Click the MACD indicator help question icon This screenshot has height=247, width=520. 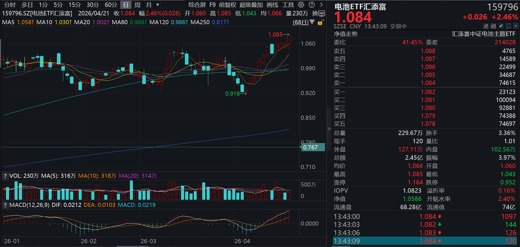5,205
